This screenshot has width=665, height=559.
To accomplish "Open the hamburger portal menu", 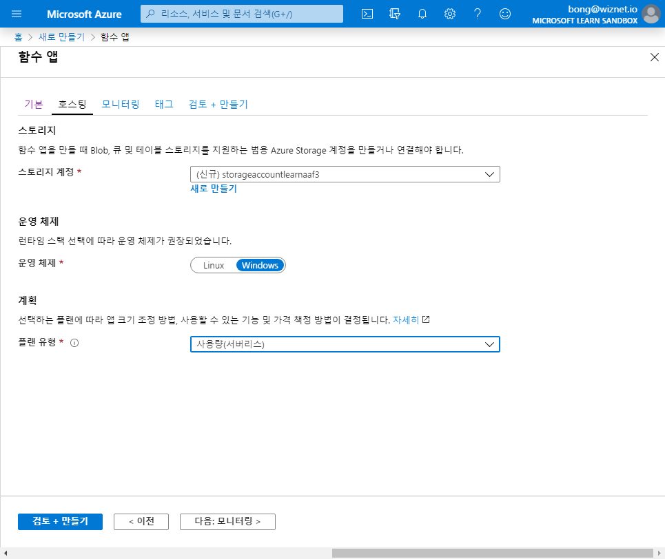I will tap(17, 14).
